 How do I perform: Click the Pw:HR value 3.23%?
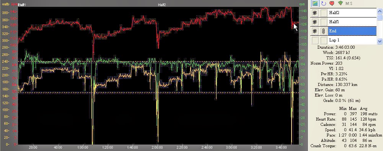tap(341, 74)
